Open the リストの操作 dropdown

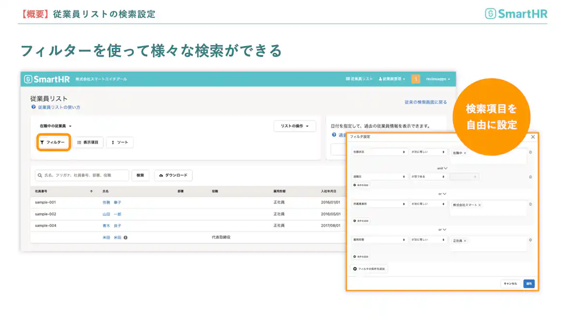tap(295, 125)
